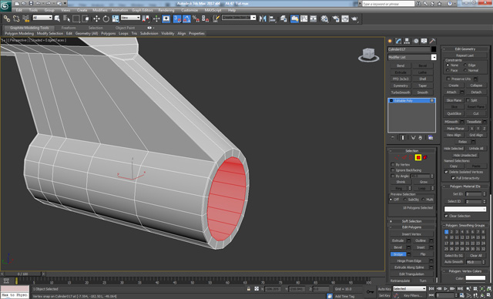The width and height of the screenshot is (493, 299).
Task: Uncheck Delete Isolated Vertices
Action: [x=446, y=172]
